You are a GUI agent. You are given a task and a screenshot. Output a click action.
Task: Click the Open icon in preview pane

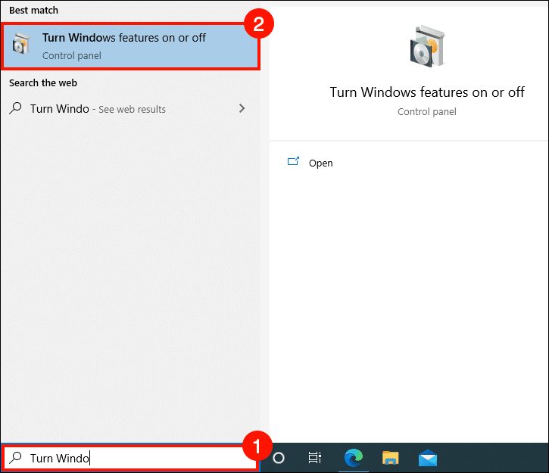293,162
